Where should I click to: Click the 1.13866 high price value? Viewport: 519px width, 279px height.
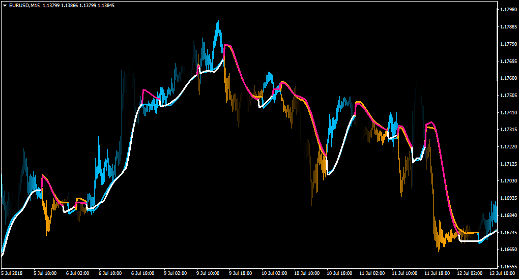(x=69, y=6)
